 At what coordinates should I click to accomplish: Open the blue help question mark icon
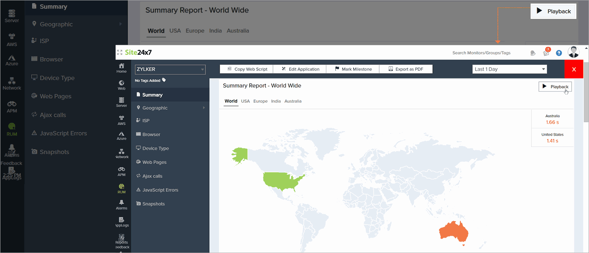pyautogui.click(x=559, y=53)
